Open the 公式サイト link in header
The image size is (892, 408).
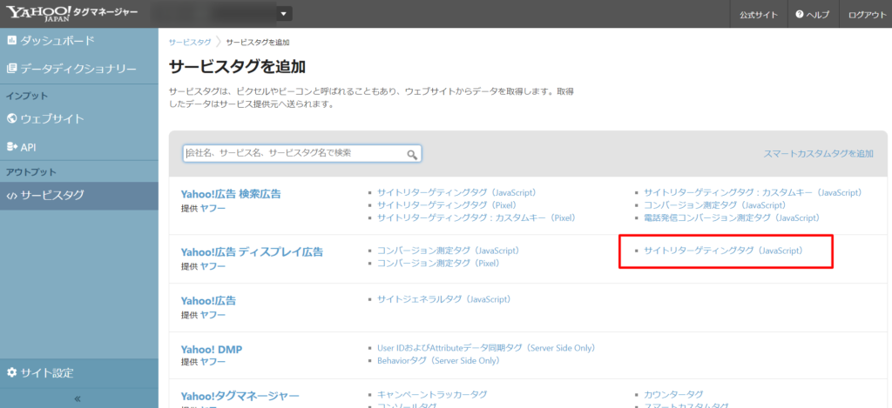(x=759, y=15)
